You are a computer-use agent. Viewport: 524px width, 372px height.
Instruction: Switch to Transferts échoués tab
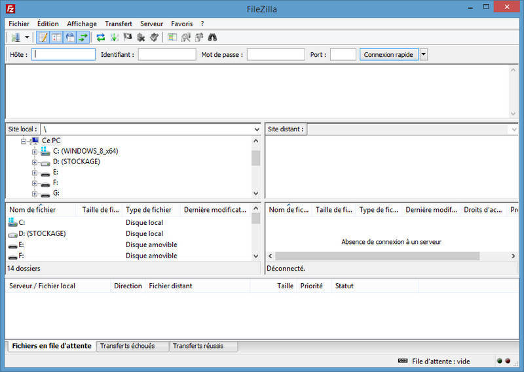[132, 346]
